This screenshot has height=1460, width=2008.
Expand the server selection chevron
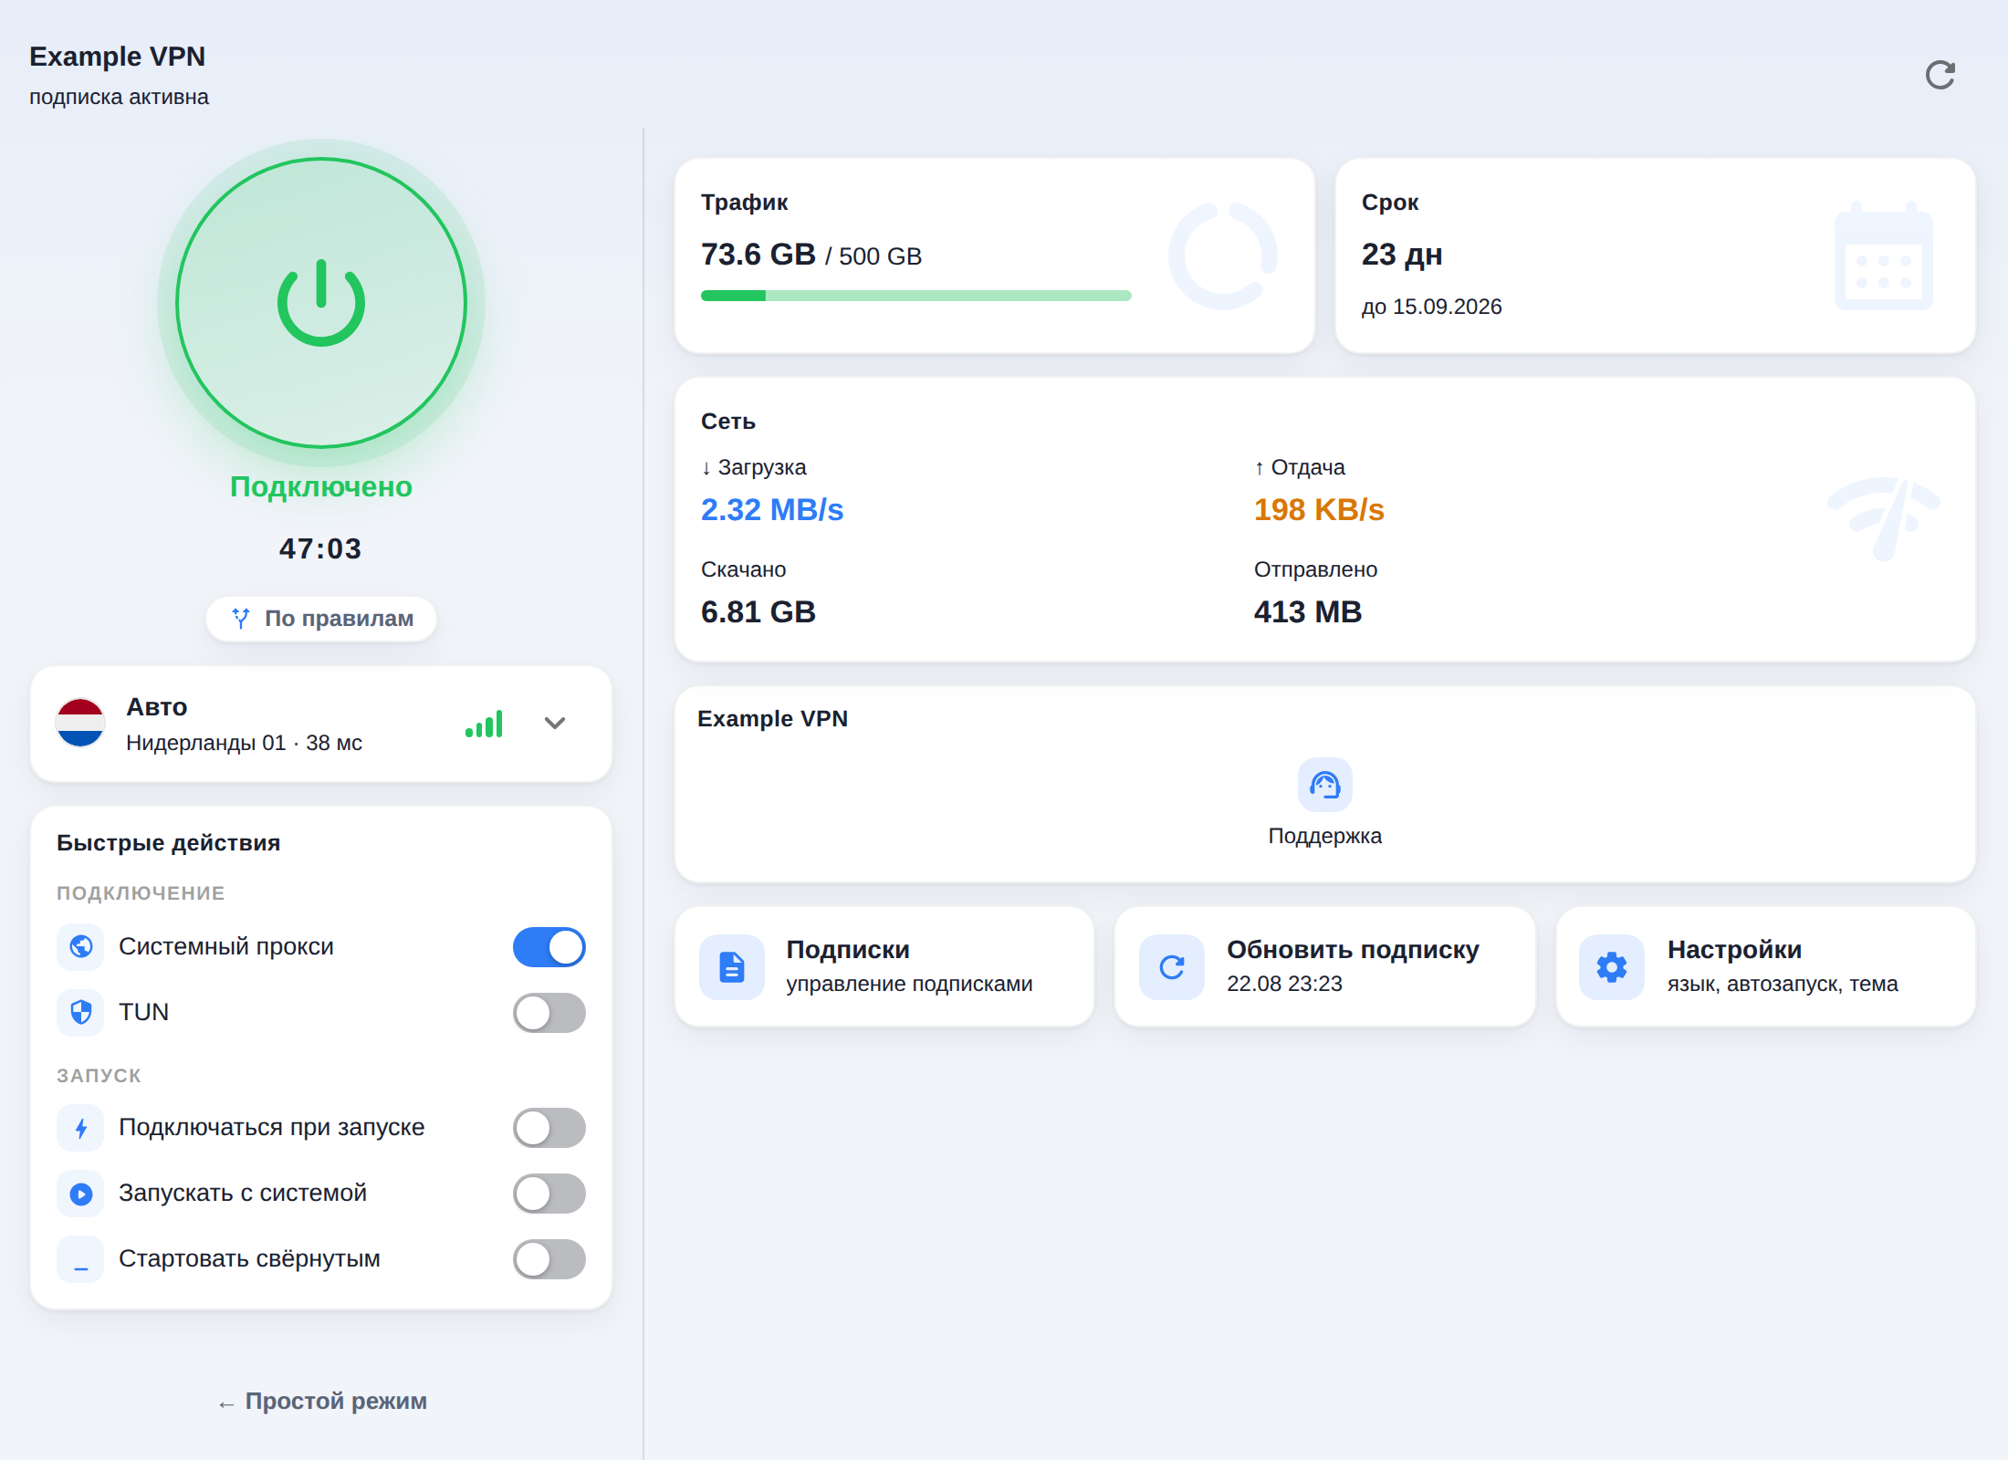[x=555, y=724]
